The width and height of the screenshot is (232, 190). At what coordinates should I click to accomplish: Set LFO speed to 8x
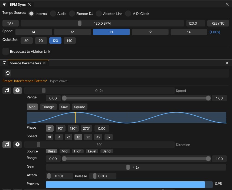109,137
